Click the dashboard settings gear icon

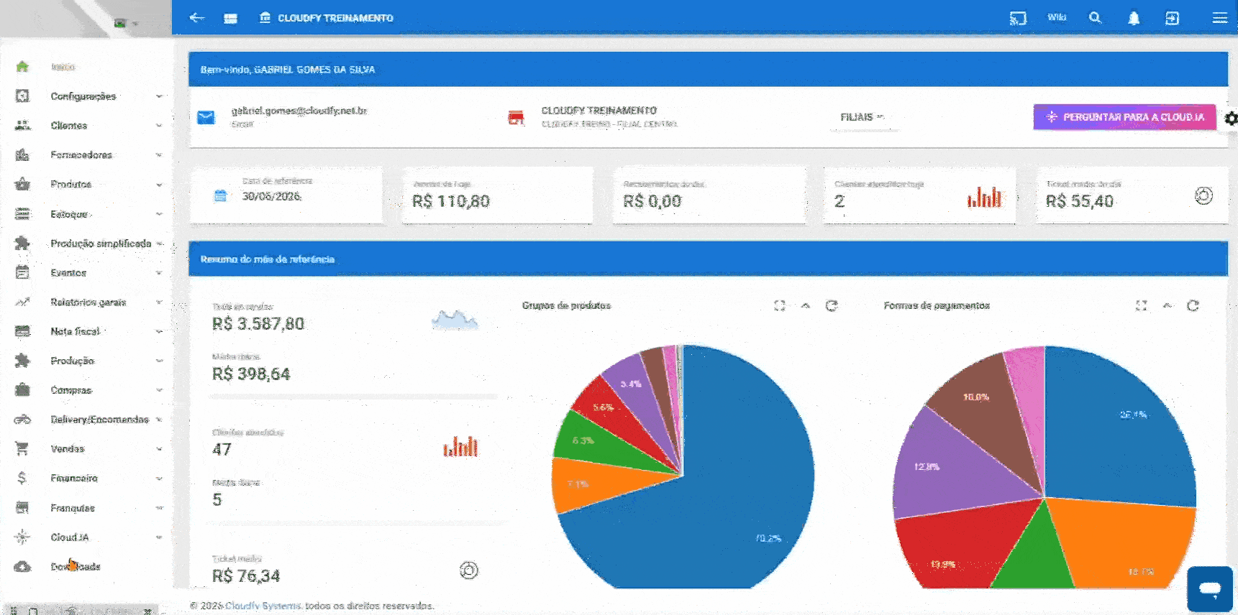[1231, 119]
